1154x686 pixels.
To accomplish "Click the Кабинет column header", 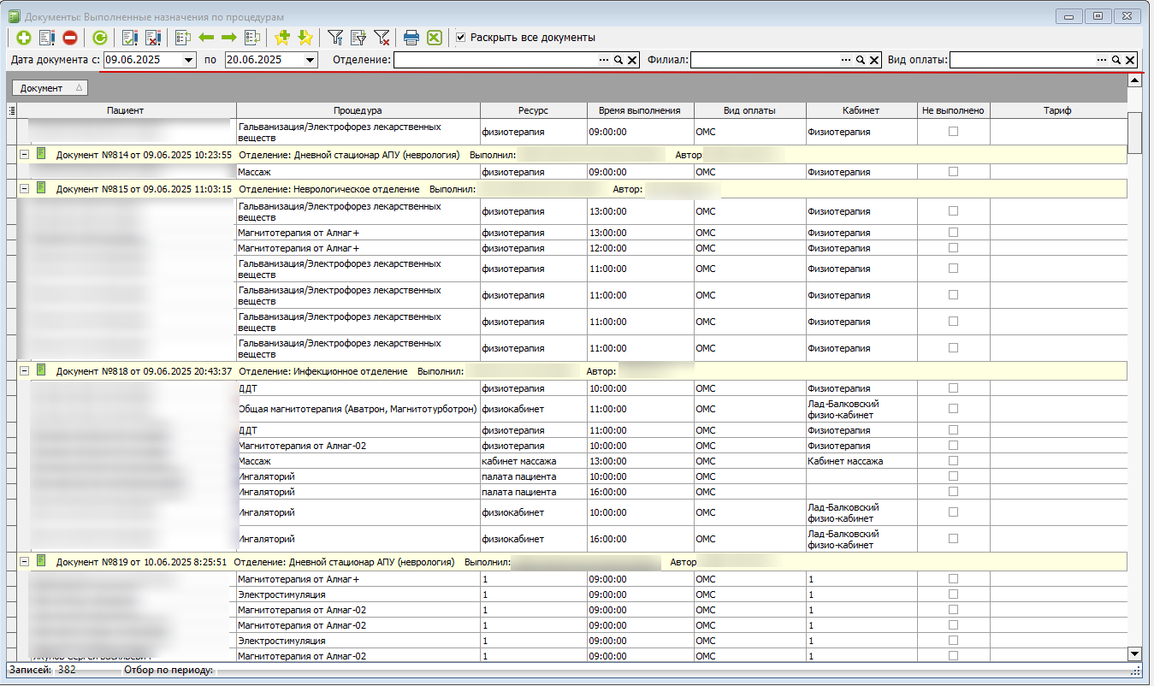I will 861,110.
